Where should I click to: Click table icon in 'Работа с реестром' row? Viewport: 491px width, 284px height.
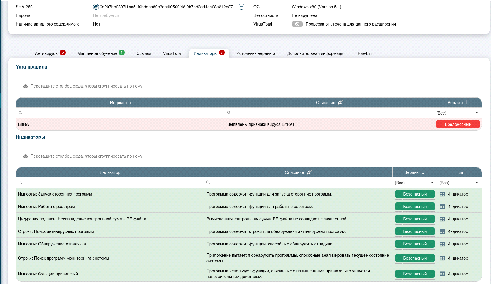[x=442, y=207]
